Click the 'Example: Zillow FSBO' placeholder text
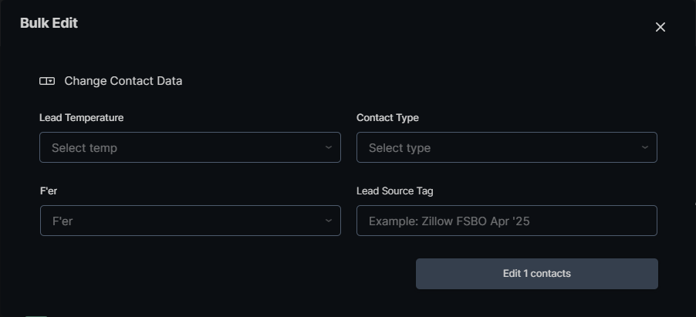The width and height of the screenshot is (696, 317). click(449, 221)
